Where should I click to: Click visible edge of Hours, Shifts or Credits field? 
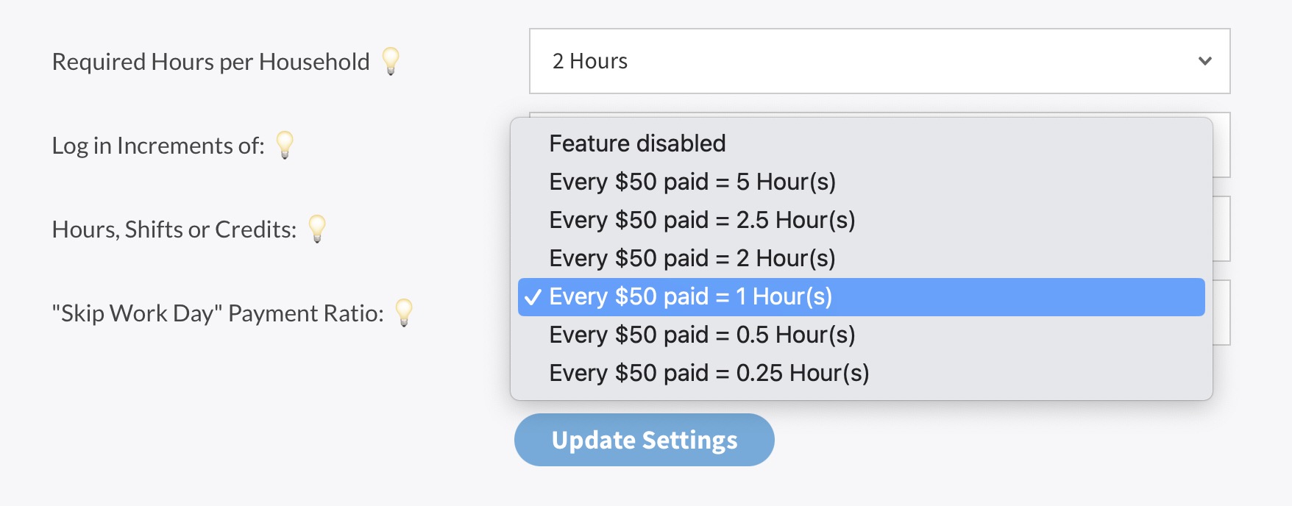pyautogui.click(x=1222, y=229)
